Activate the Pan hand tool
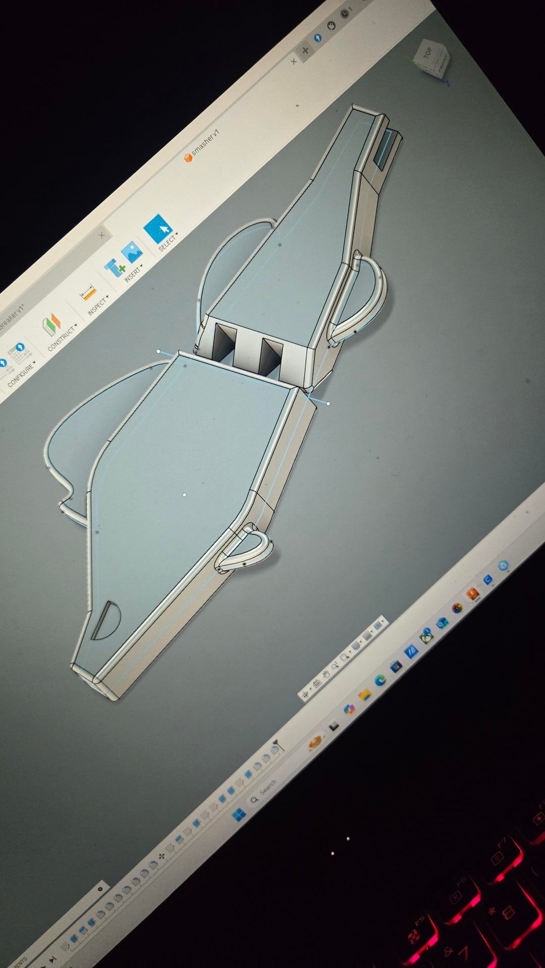 pyautogui.click(x=326, y=674)
